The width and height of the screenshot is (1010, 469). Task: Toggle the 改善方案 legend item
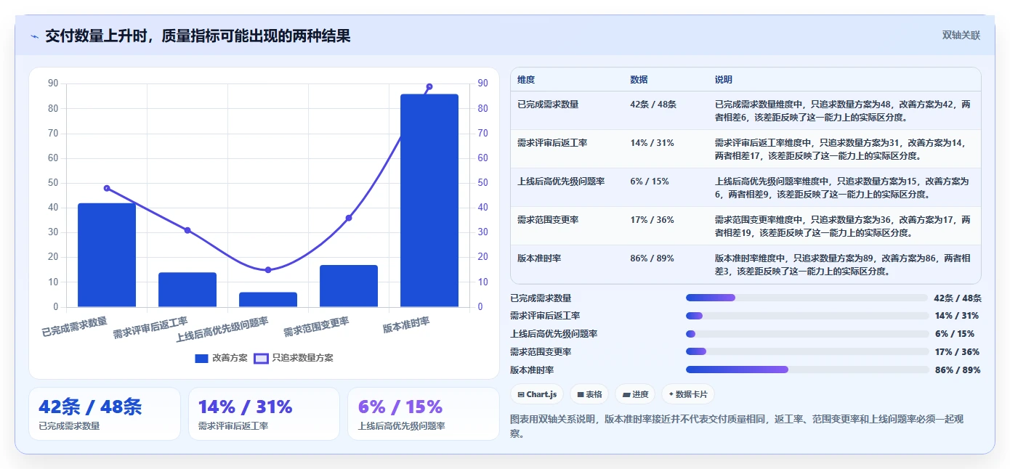pyautogui.click(x=222, y=358)
